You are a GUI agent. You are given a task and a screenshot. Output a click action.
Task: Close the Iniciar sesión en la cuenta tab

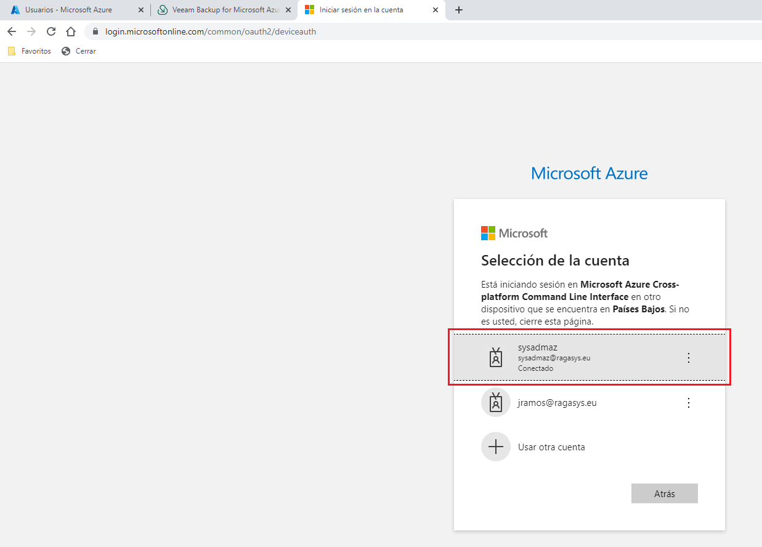click(436, 10)
